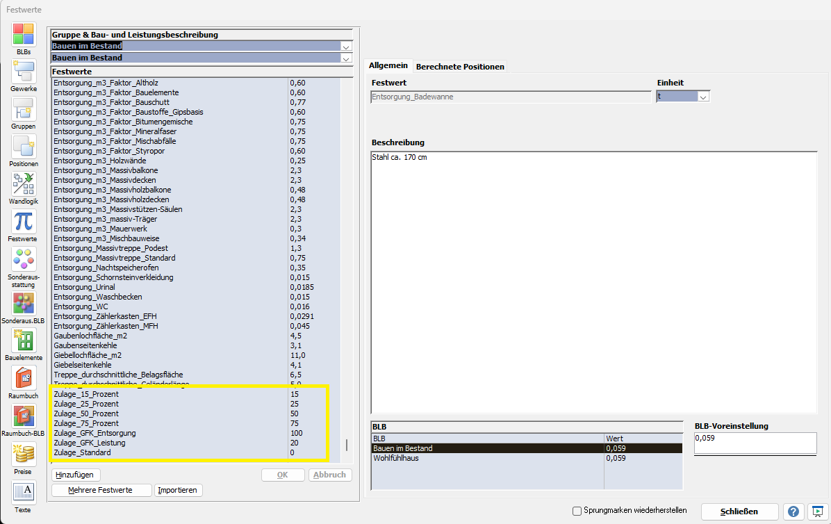The width and height of the screenshot is (831, 524).
Task: Expand the second Bauen im Bestand dropdown
Action: (346, 58)
